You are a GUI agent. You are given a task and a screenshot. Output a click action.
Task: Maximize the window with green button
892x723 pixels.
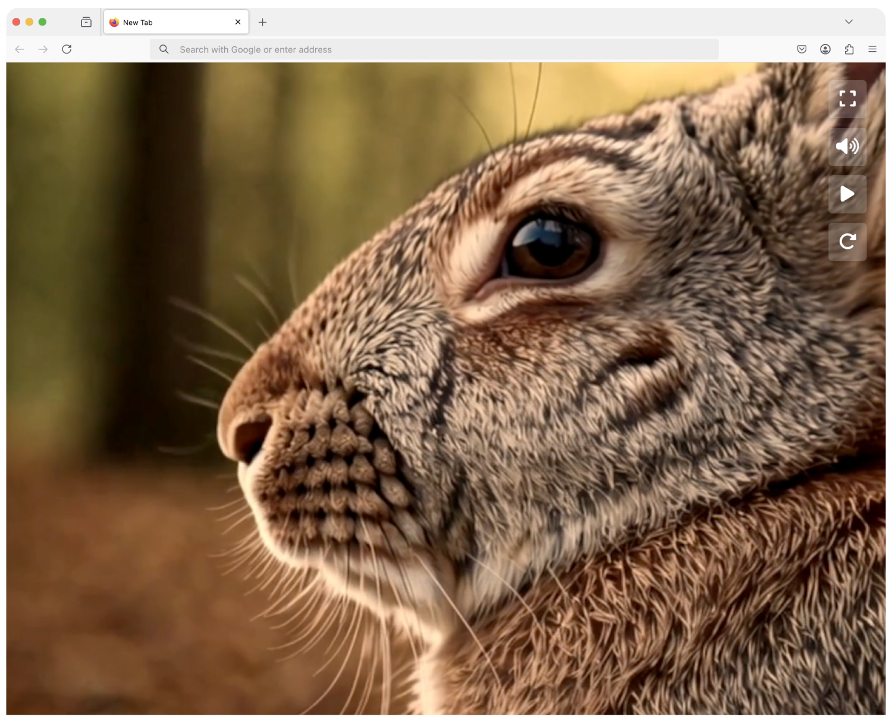tap(43, 22)
